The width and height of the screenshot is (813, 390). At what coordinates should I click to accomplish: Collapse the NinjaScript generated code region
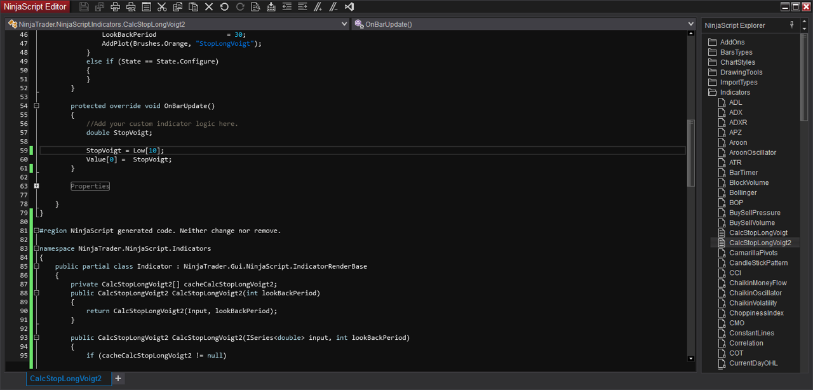pyautogui.click(x=36, y=231)
